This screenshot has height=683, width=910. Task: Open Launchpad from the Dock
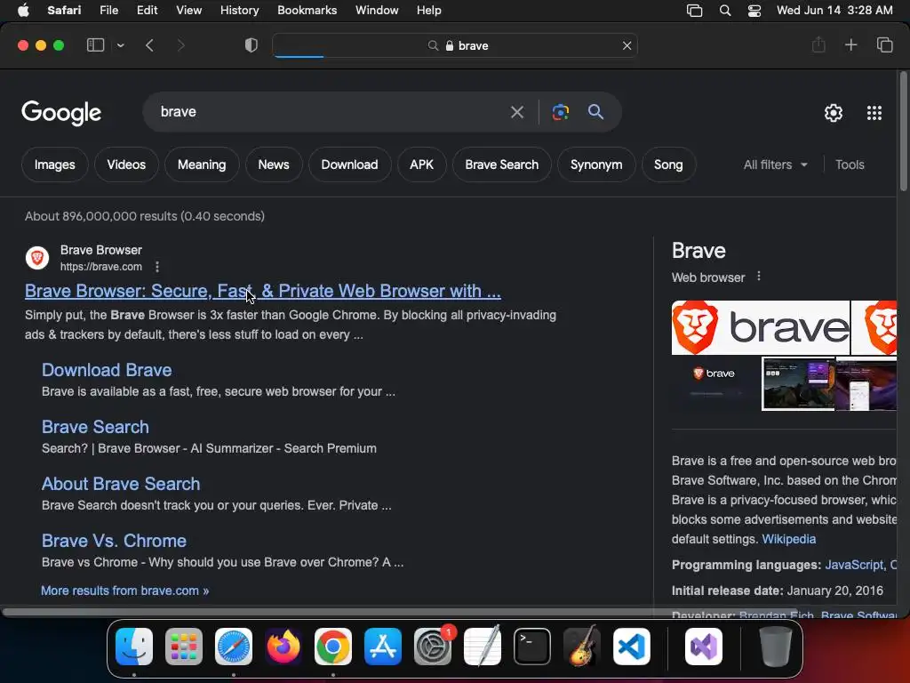tap(184, 647)
